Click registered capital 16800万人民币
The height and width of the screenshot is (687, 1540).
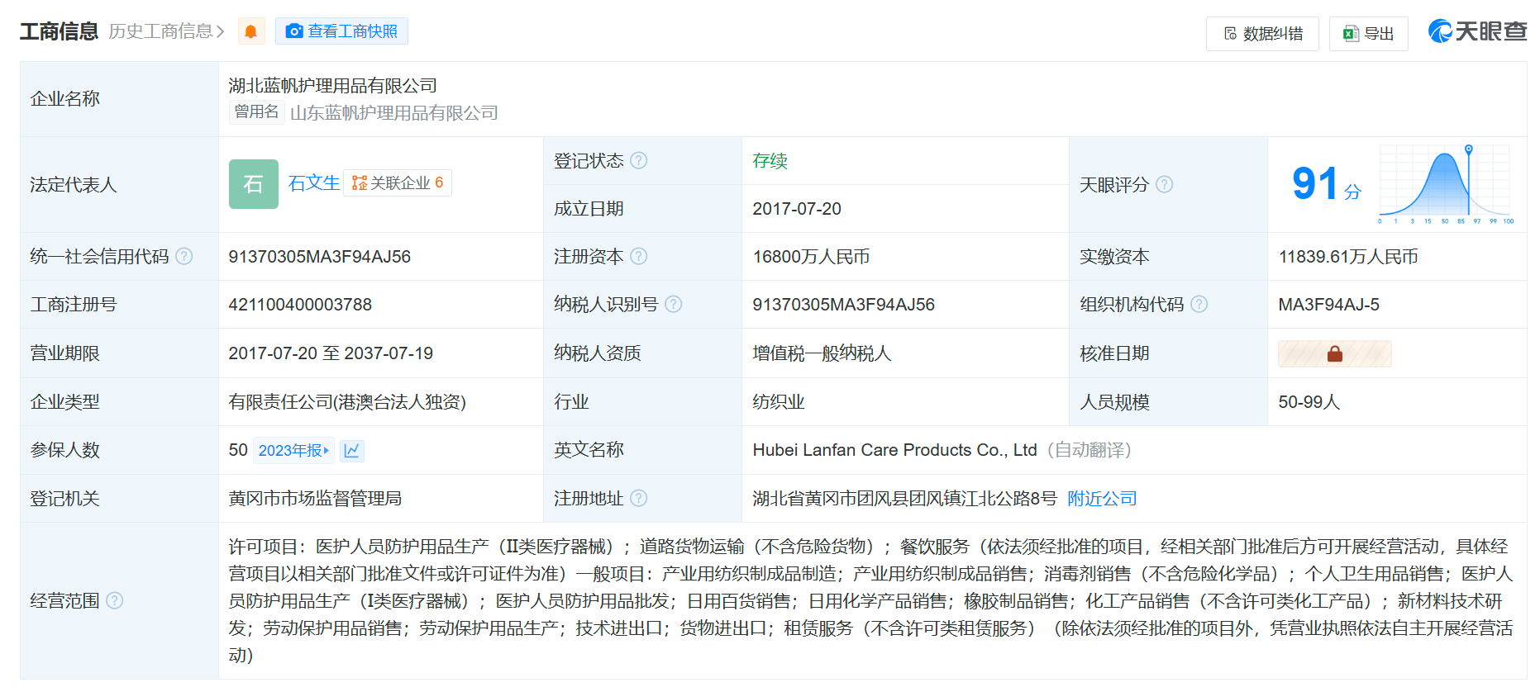[x=811, y=257]
